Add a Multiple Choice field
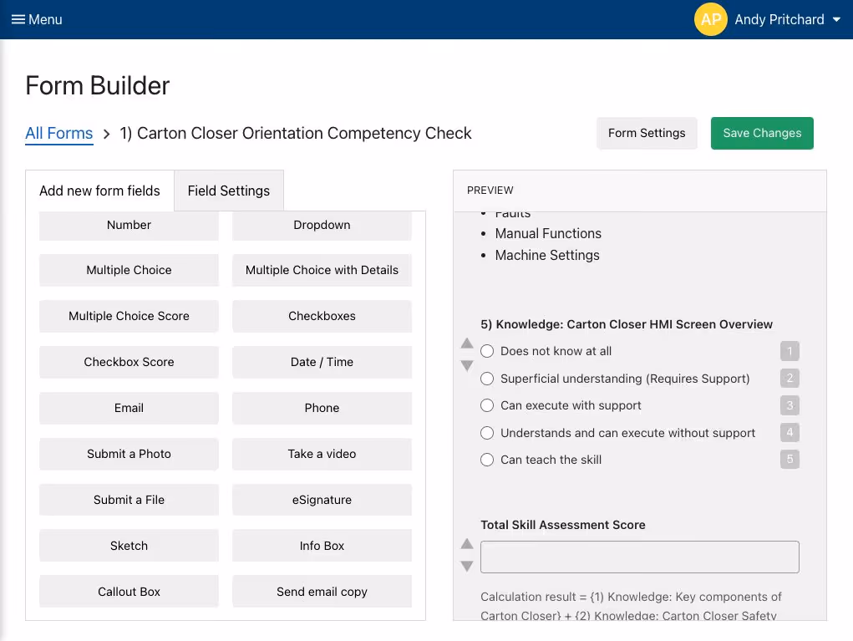Image resolution: width=853 pixels, height=641 pixels. tap(129, 270)
